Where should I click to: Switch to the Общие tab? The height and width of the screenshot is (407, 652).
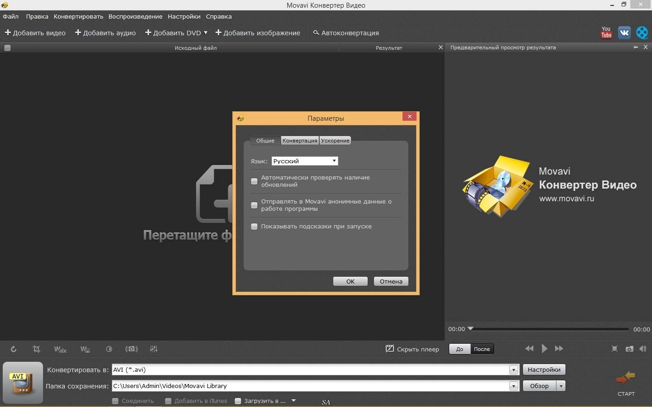[x=265, y=141]
